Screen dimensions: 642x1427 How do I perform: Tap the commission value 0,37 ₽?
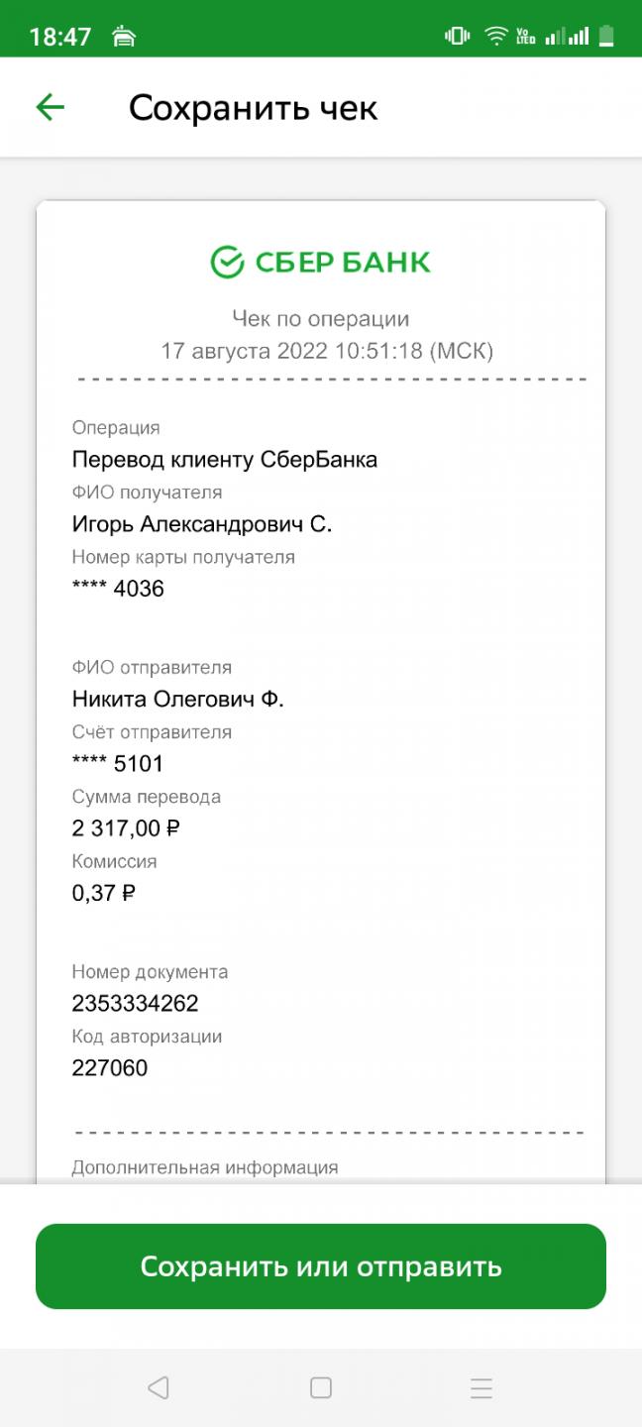[104, 893]
